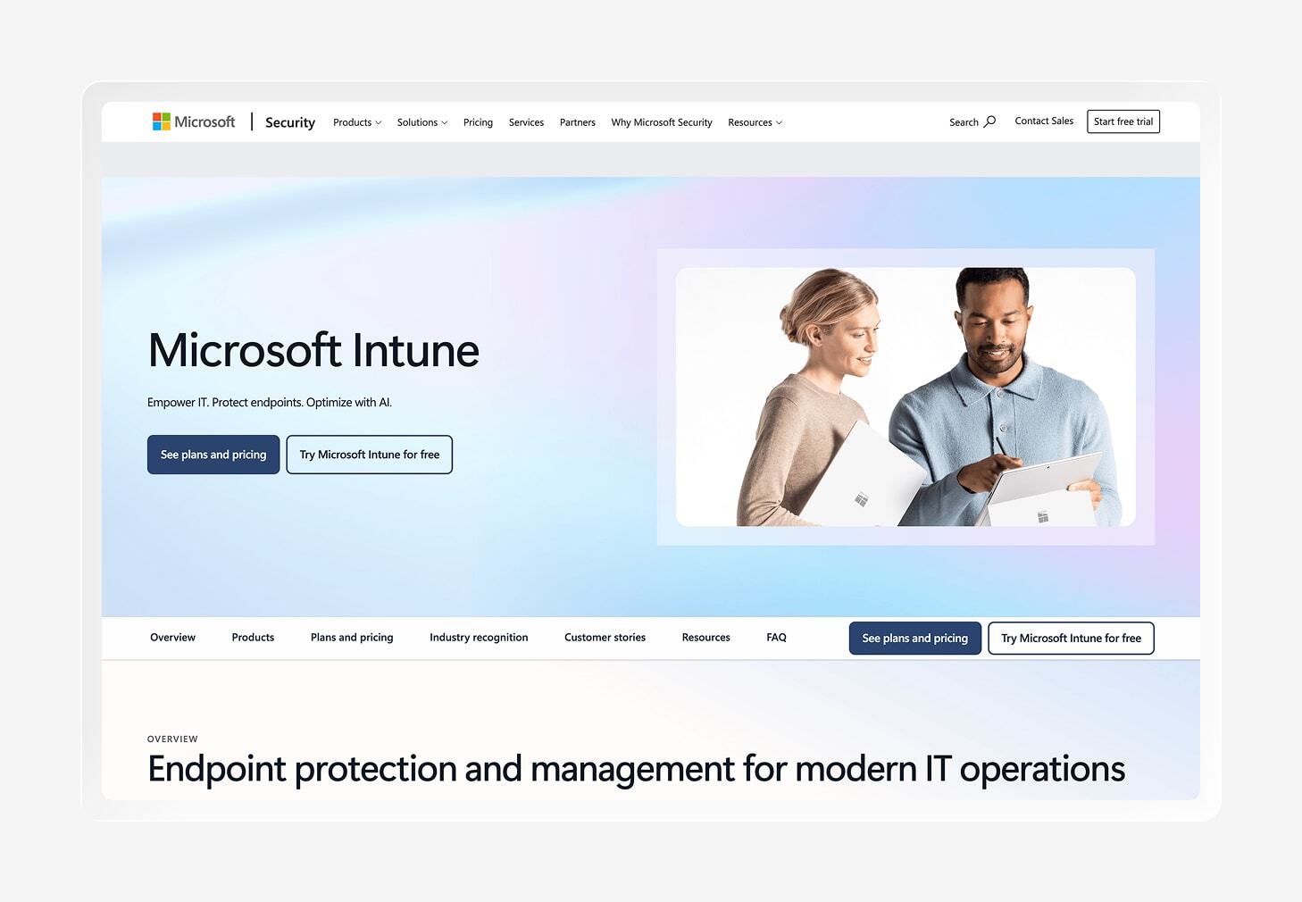Viewport: 1302px width, 902px height.
Task: Click the hero image of two people
Action: [906, 397]
